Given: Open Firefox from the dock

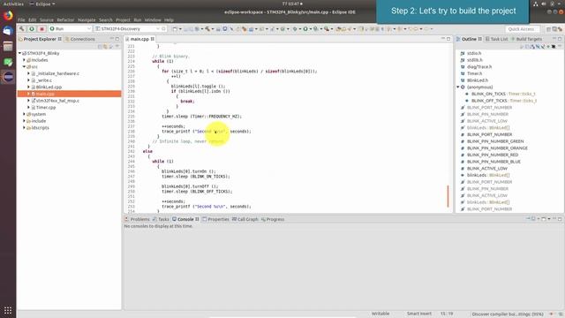Looking at the screenshot, I should click(x=8, y=16).
